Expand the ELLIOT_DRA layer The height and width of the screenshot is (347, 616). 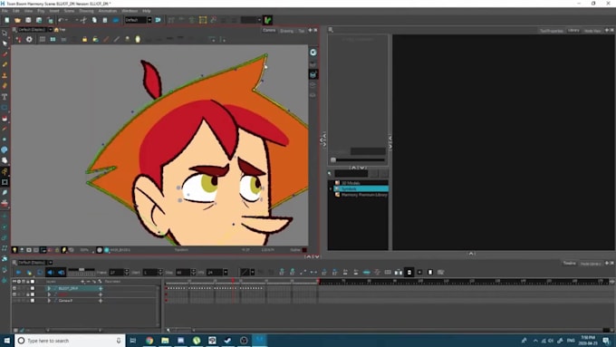point(49,288)
